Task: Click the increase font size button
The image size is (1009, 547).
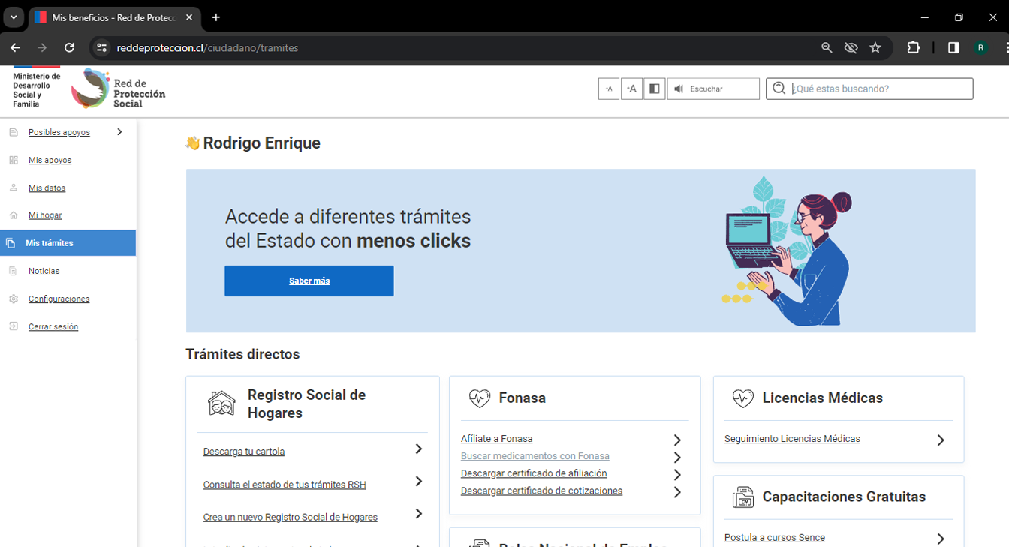Action: point(631,89)
